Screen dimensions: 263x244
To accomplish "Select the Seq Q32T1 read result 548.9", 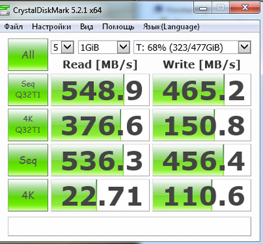I will 100,89.
